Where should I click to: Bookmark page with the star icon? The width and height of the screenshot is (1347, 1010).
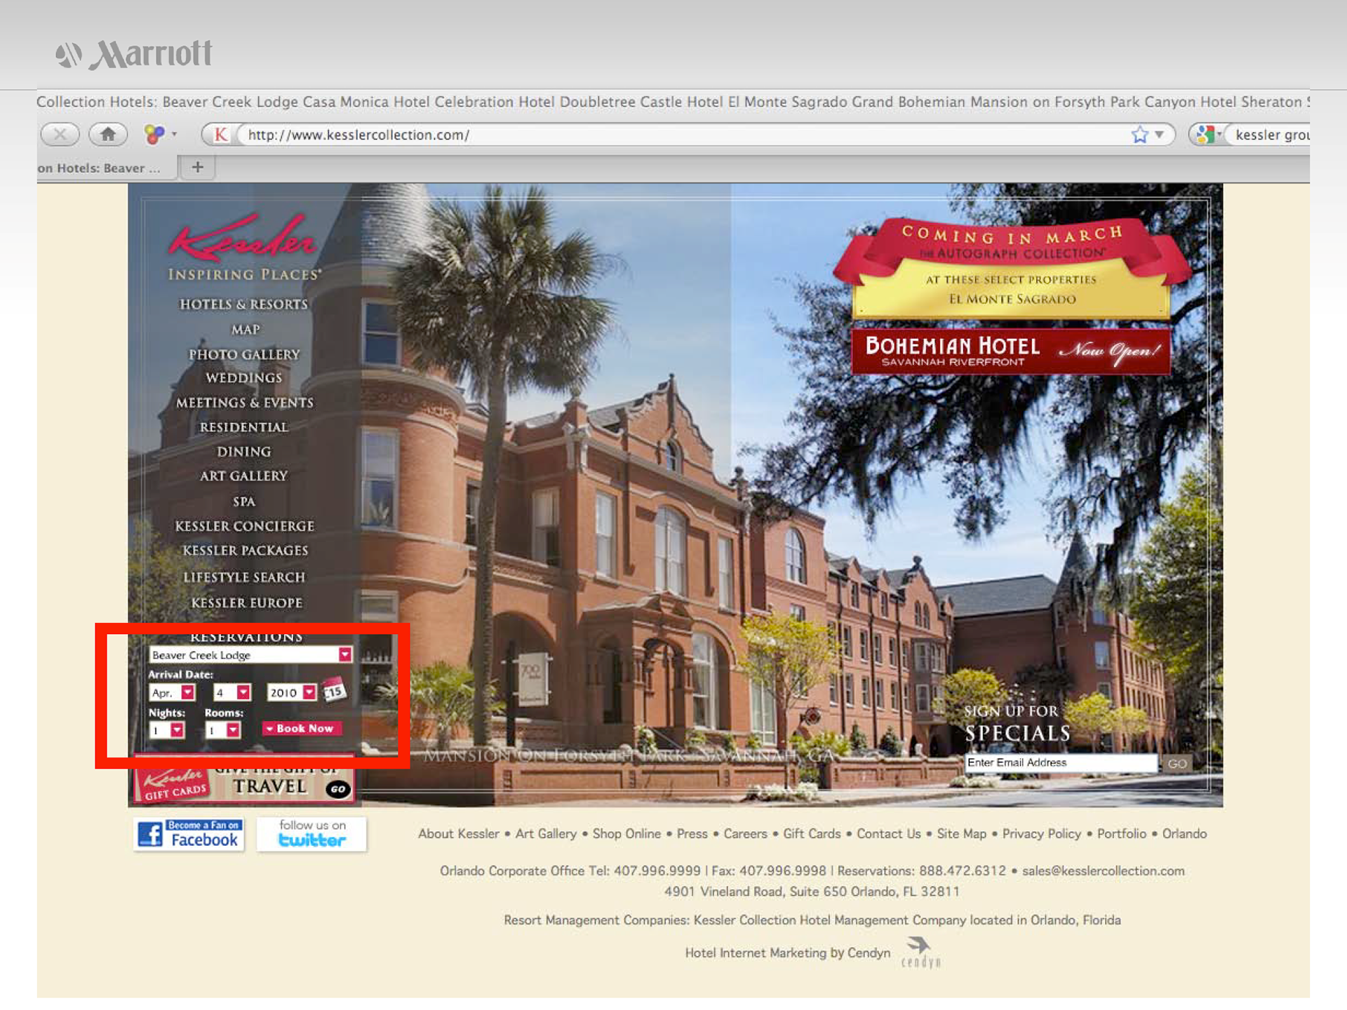coord(1139,134)
